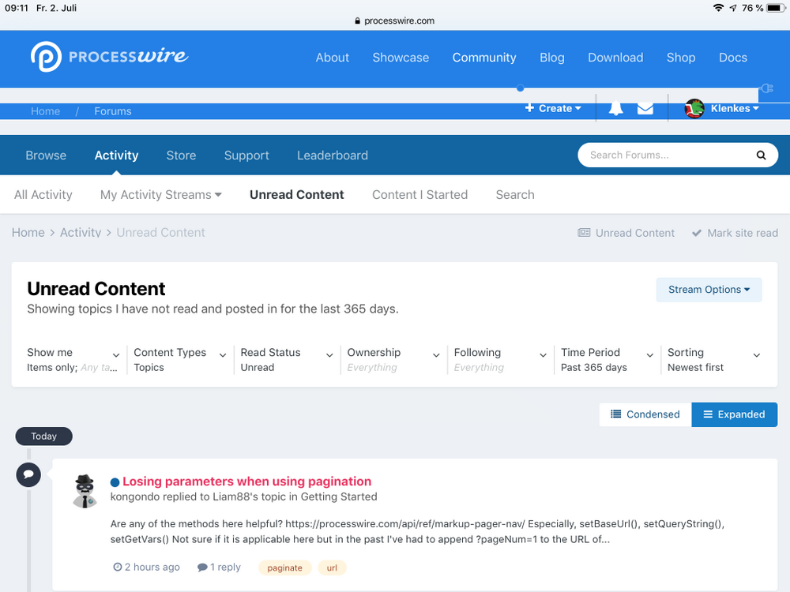Screen dimensions: 790x592
Task: Open the Stream Options dropdown
Action: (708, 290)
